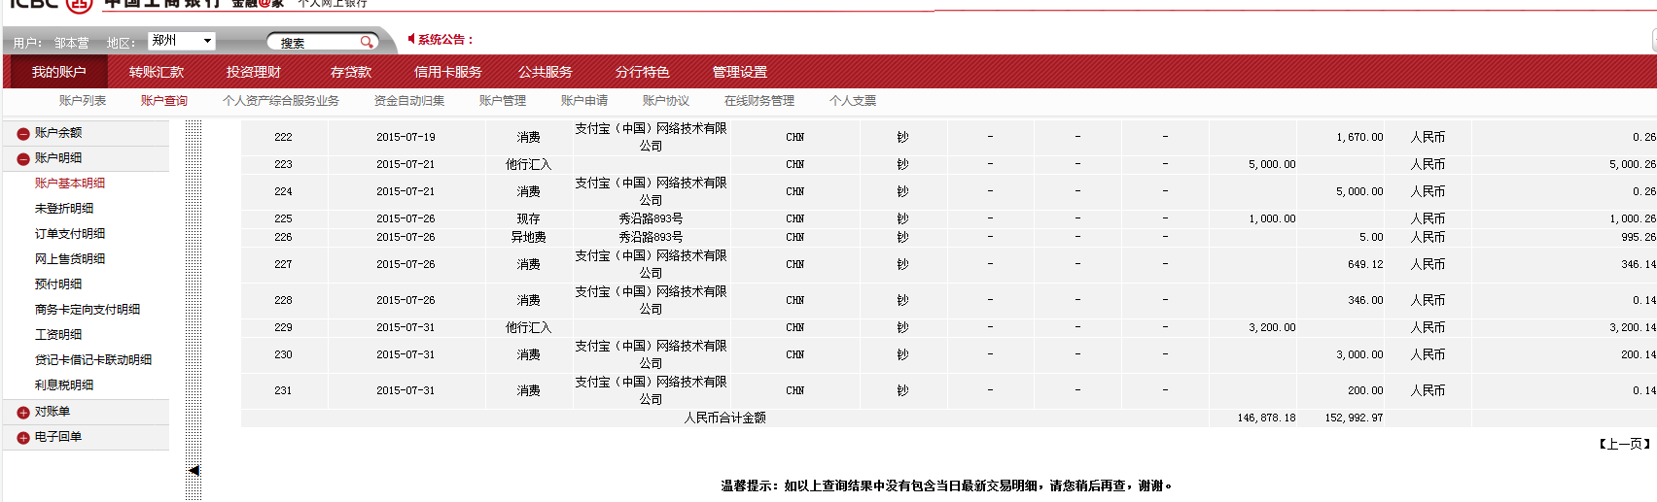This screenshot has width=1657, height=502.
Task: Open the 我的账户 main tab
Action: 58,72
